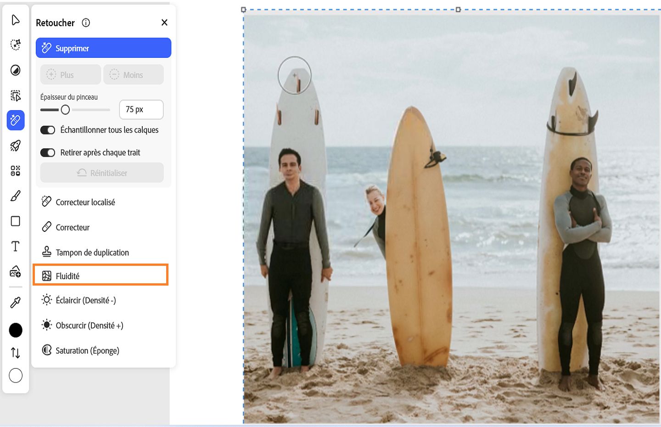Viewport: 661px width, 427px height.
Task: Activate the Supprimer mode
Action: point(103,48)
